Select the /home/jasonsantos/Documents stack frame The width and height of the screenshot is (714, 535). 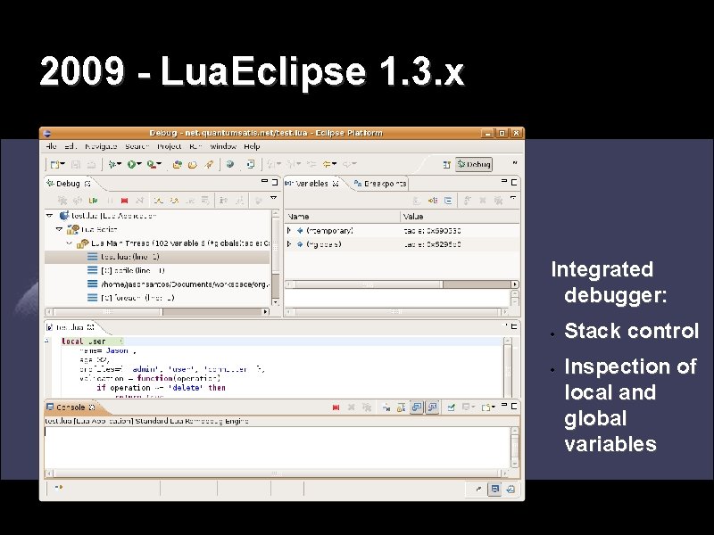pos(157,284)
